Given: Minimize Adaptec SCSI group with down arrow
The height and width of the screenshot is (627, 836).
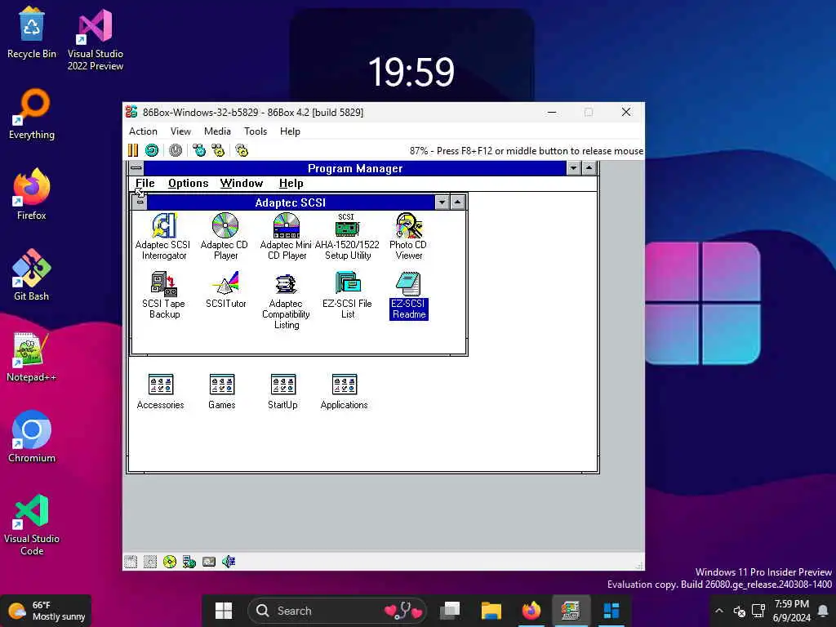Looking at the screenshot, I should click(442, 202).
